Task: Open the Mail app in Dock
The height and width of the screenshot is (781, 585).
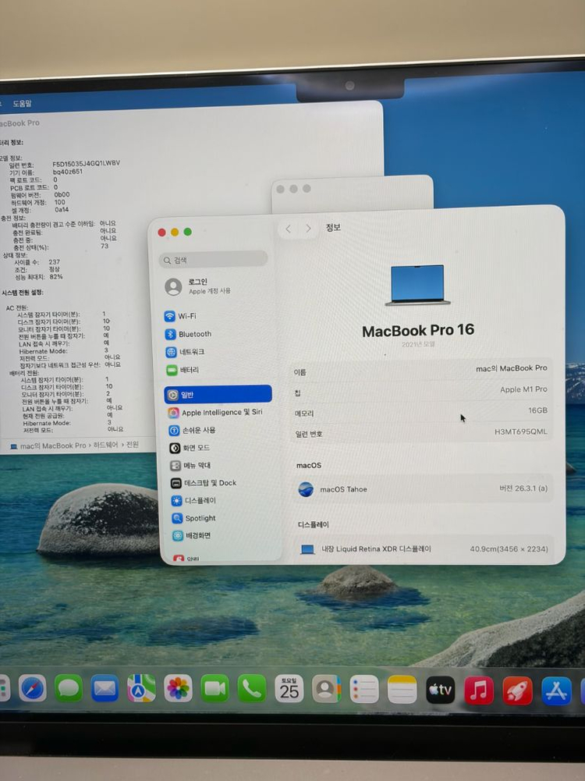Action: [105, 688]
